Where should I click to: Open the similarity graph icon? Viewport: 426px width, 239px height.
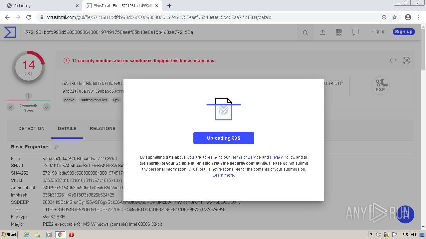(407, 60)
